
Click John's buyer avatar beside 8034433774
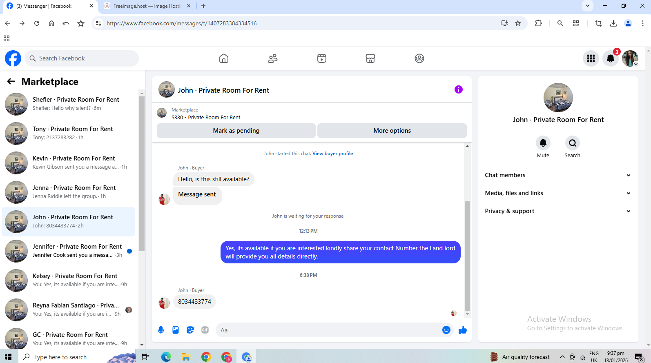click(x=164, y=303)
